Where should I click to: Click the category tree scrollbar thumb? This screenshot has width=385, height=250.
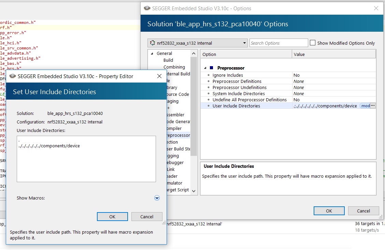194,106
